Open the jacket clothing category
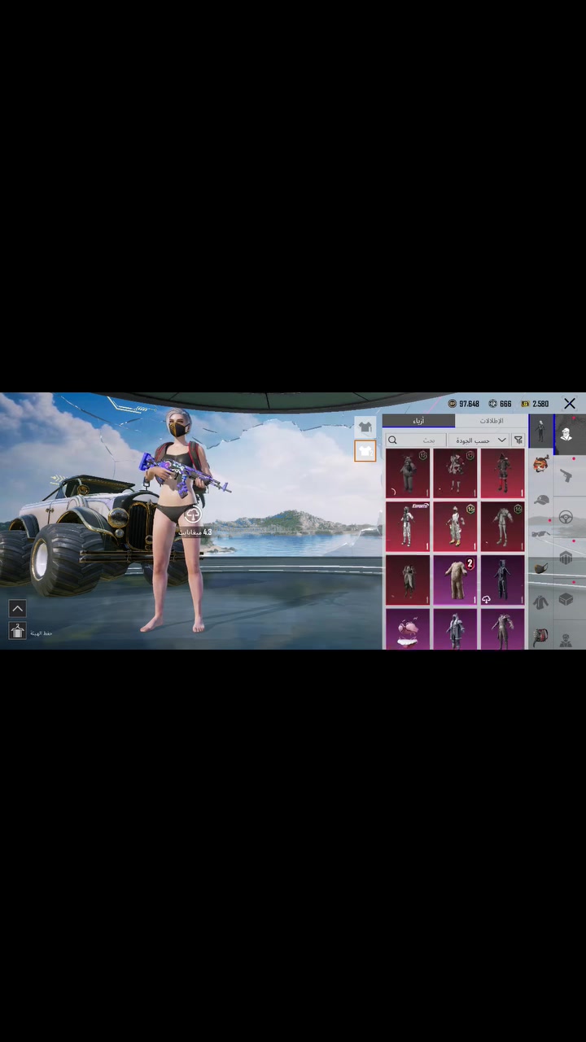 (540, 602)
